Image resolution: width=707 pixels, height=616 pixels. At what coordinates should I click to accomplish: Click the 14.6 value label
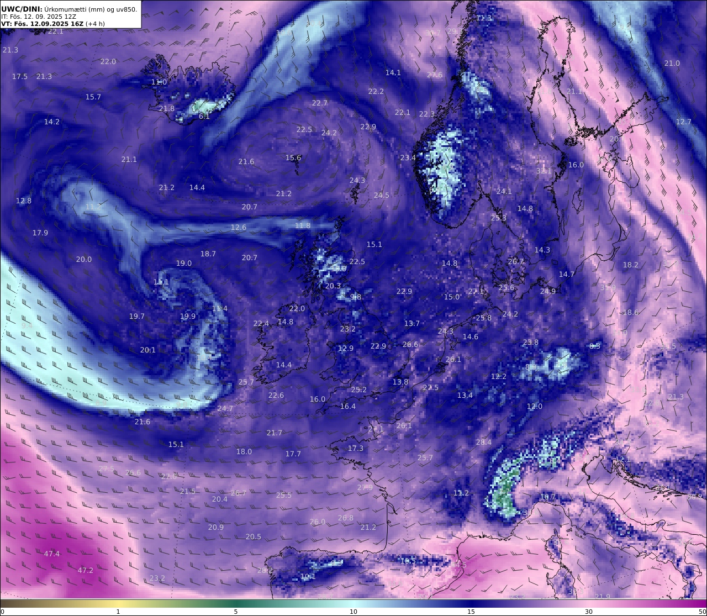[471, 336]
